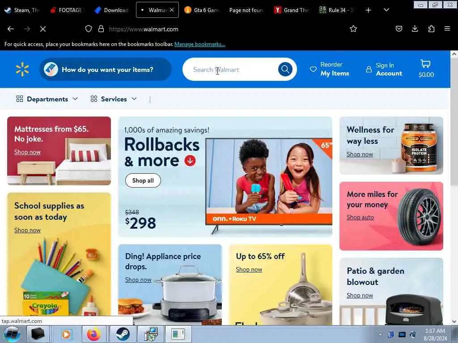The image size is (458, 343).
Task: Click Reorder My Items text
Action: coord(335,69)
